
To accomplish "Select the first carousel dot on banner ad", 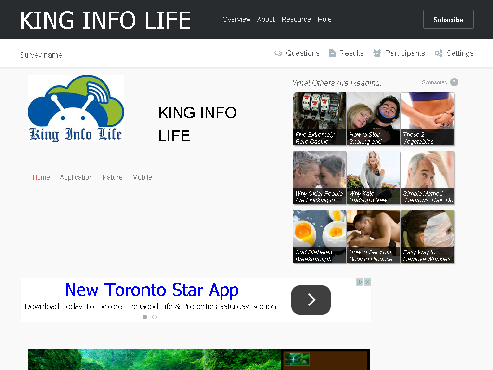I will pyautogui.click(x=145, y=317).
